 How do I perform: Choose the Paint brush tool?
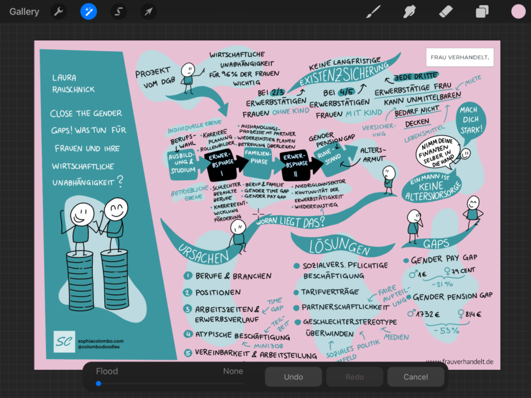[x=373, y=11]
